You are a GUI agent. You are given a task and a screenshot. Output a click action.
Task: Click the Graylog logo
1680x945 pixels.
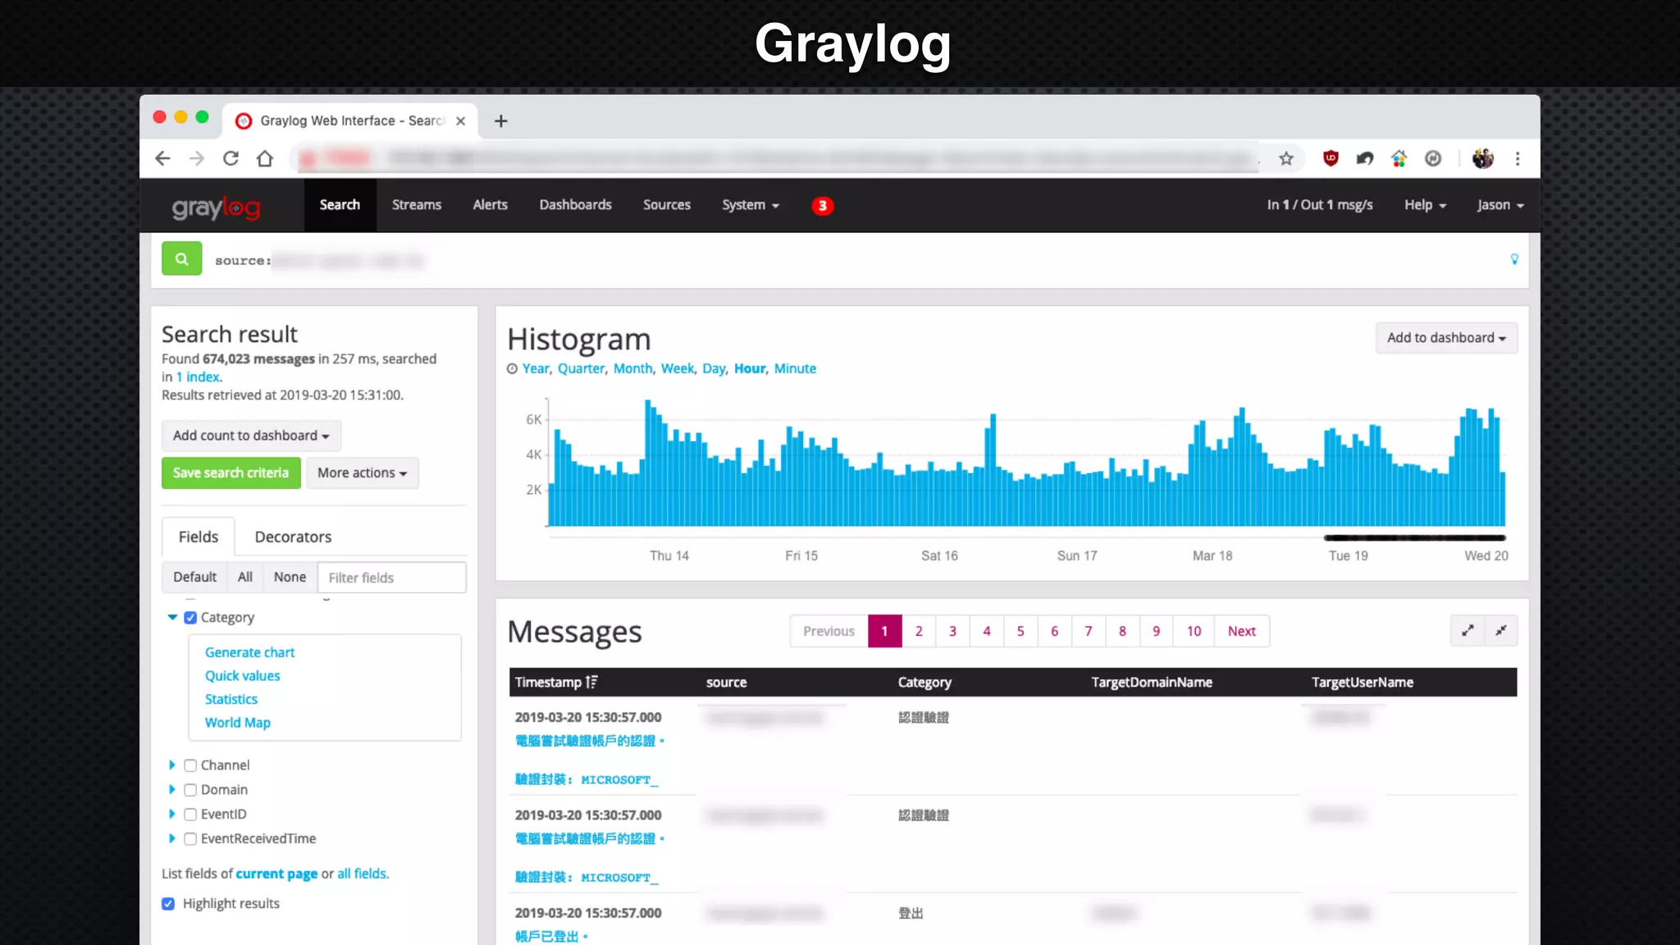tap(216, 208)
